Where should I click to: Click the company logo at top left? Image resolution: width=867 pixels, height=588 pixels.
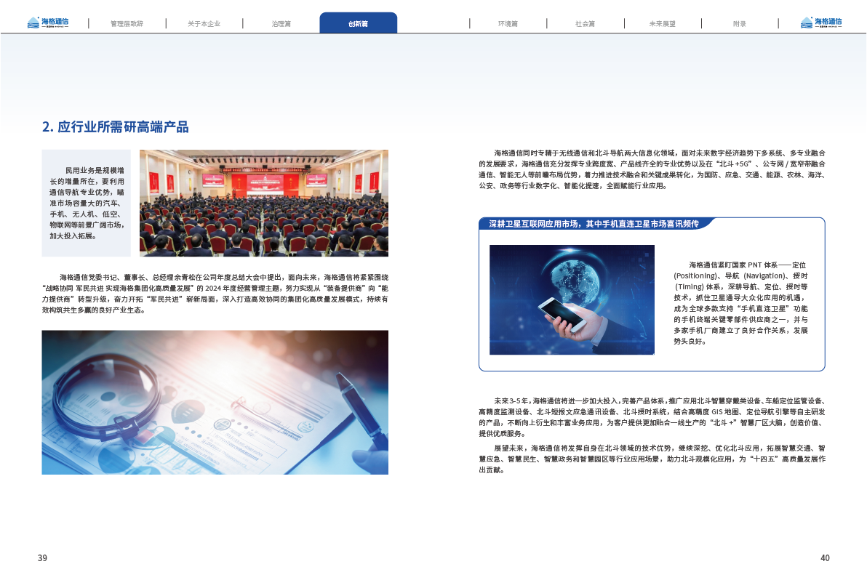pyautogui.click(x=47, y=23)
